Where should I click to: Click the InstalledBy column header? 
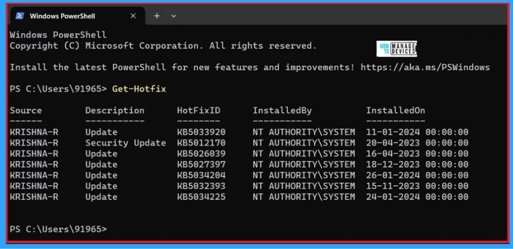point(282,111)
